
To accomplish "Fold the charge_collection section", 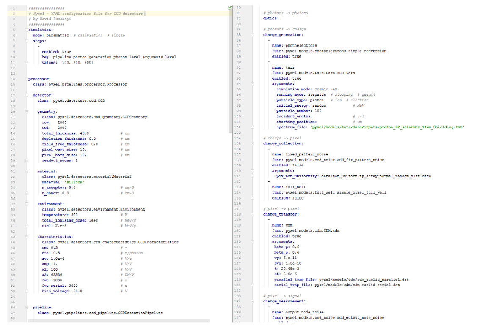I will click(253, 144).
